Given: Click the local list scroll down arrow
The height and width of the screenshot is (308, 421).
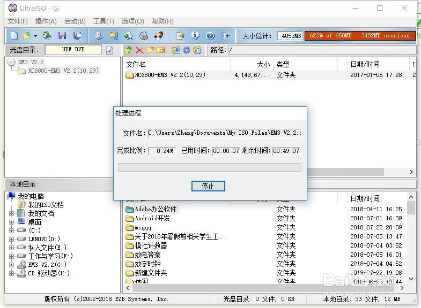Looking at the screenshot, I should point(411,279).
